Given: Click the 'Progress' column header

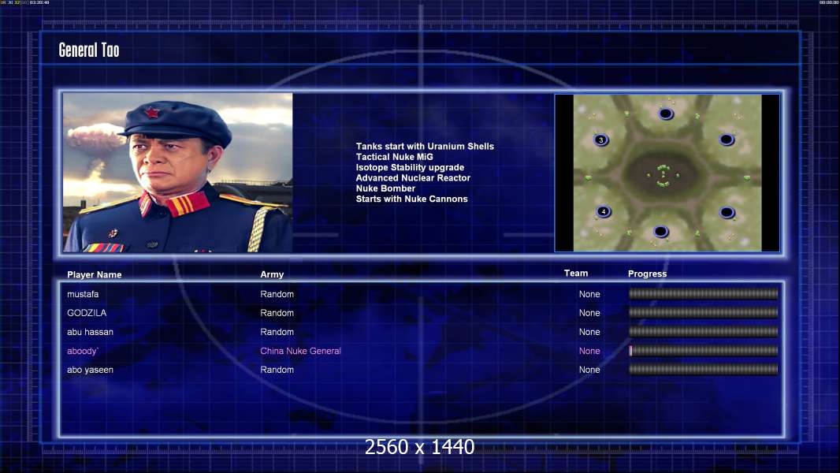Looking at the screenshot, I should [x=647, y=274].
